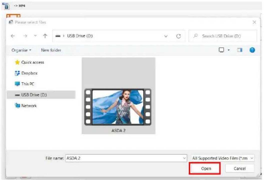Viewport: 264px width, 180px height.
Task: Open Network in the navigation pane
Action: click(x=26, y=106)
